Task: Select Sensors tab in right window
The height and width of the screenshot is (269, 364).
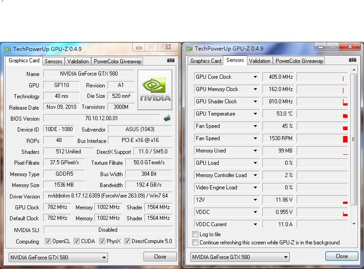Action: (x=235, y=60)
